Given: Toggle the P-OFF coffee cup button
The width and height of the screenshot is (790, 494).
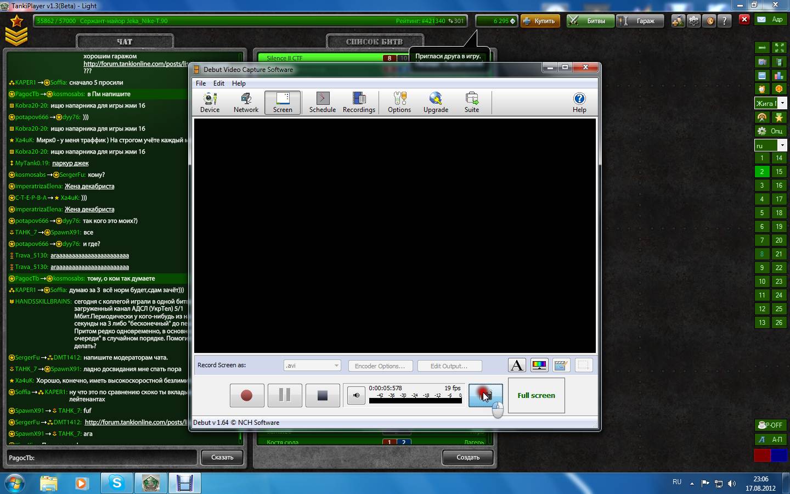Looking at the screenshot, I should pyautogui.click(x=770, y=425).
